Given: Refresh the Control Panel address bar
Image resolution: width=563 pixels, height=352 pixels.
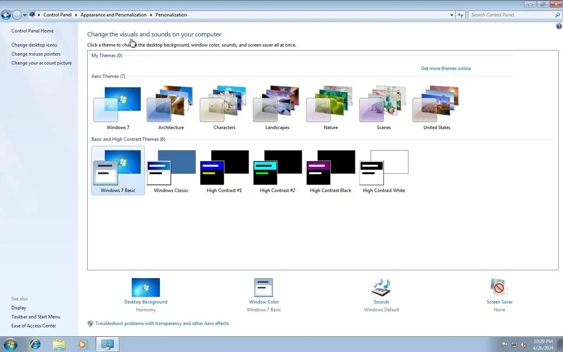Looking at the screenshot, I should [461, 15].
